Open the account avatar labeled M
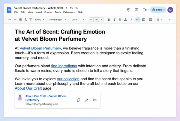The image size is (180, 121). pyautogui.click(x=170, y=10)
